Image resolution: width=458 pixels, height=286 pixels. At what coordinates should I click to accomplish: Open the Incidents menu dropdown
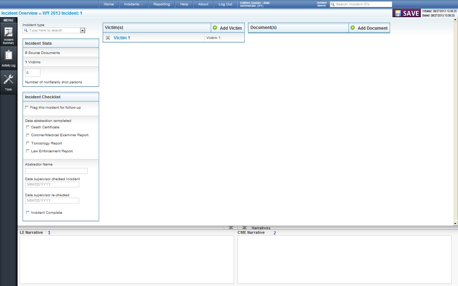133,4
